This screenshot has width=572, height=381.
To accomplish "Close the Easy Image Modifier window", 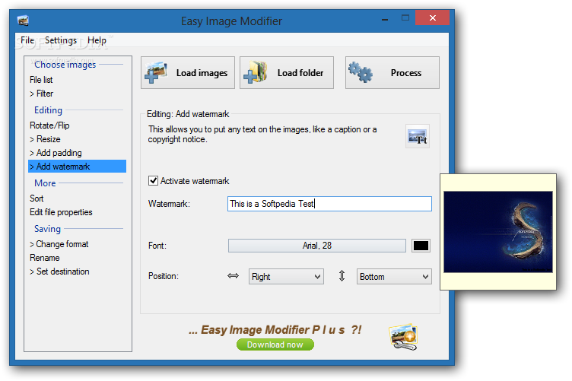I will point(432,17).
